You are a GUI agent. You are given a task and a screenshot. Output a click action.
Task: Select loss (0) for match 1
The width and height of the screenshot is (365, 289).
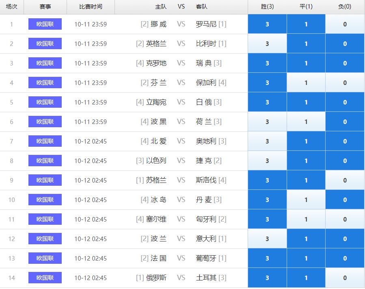(x=345, y=24)
